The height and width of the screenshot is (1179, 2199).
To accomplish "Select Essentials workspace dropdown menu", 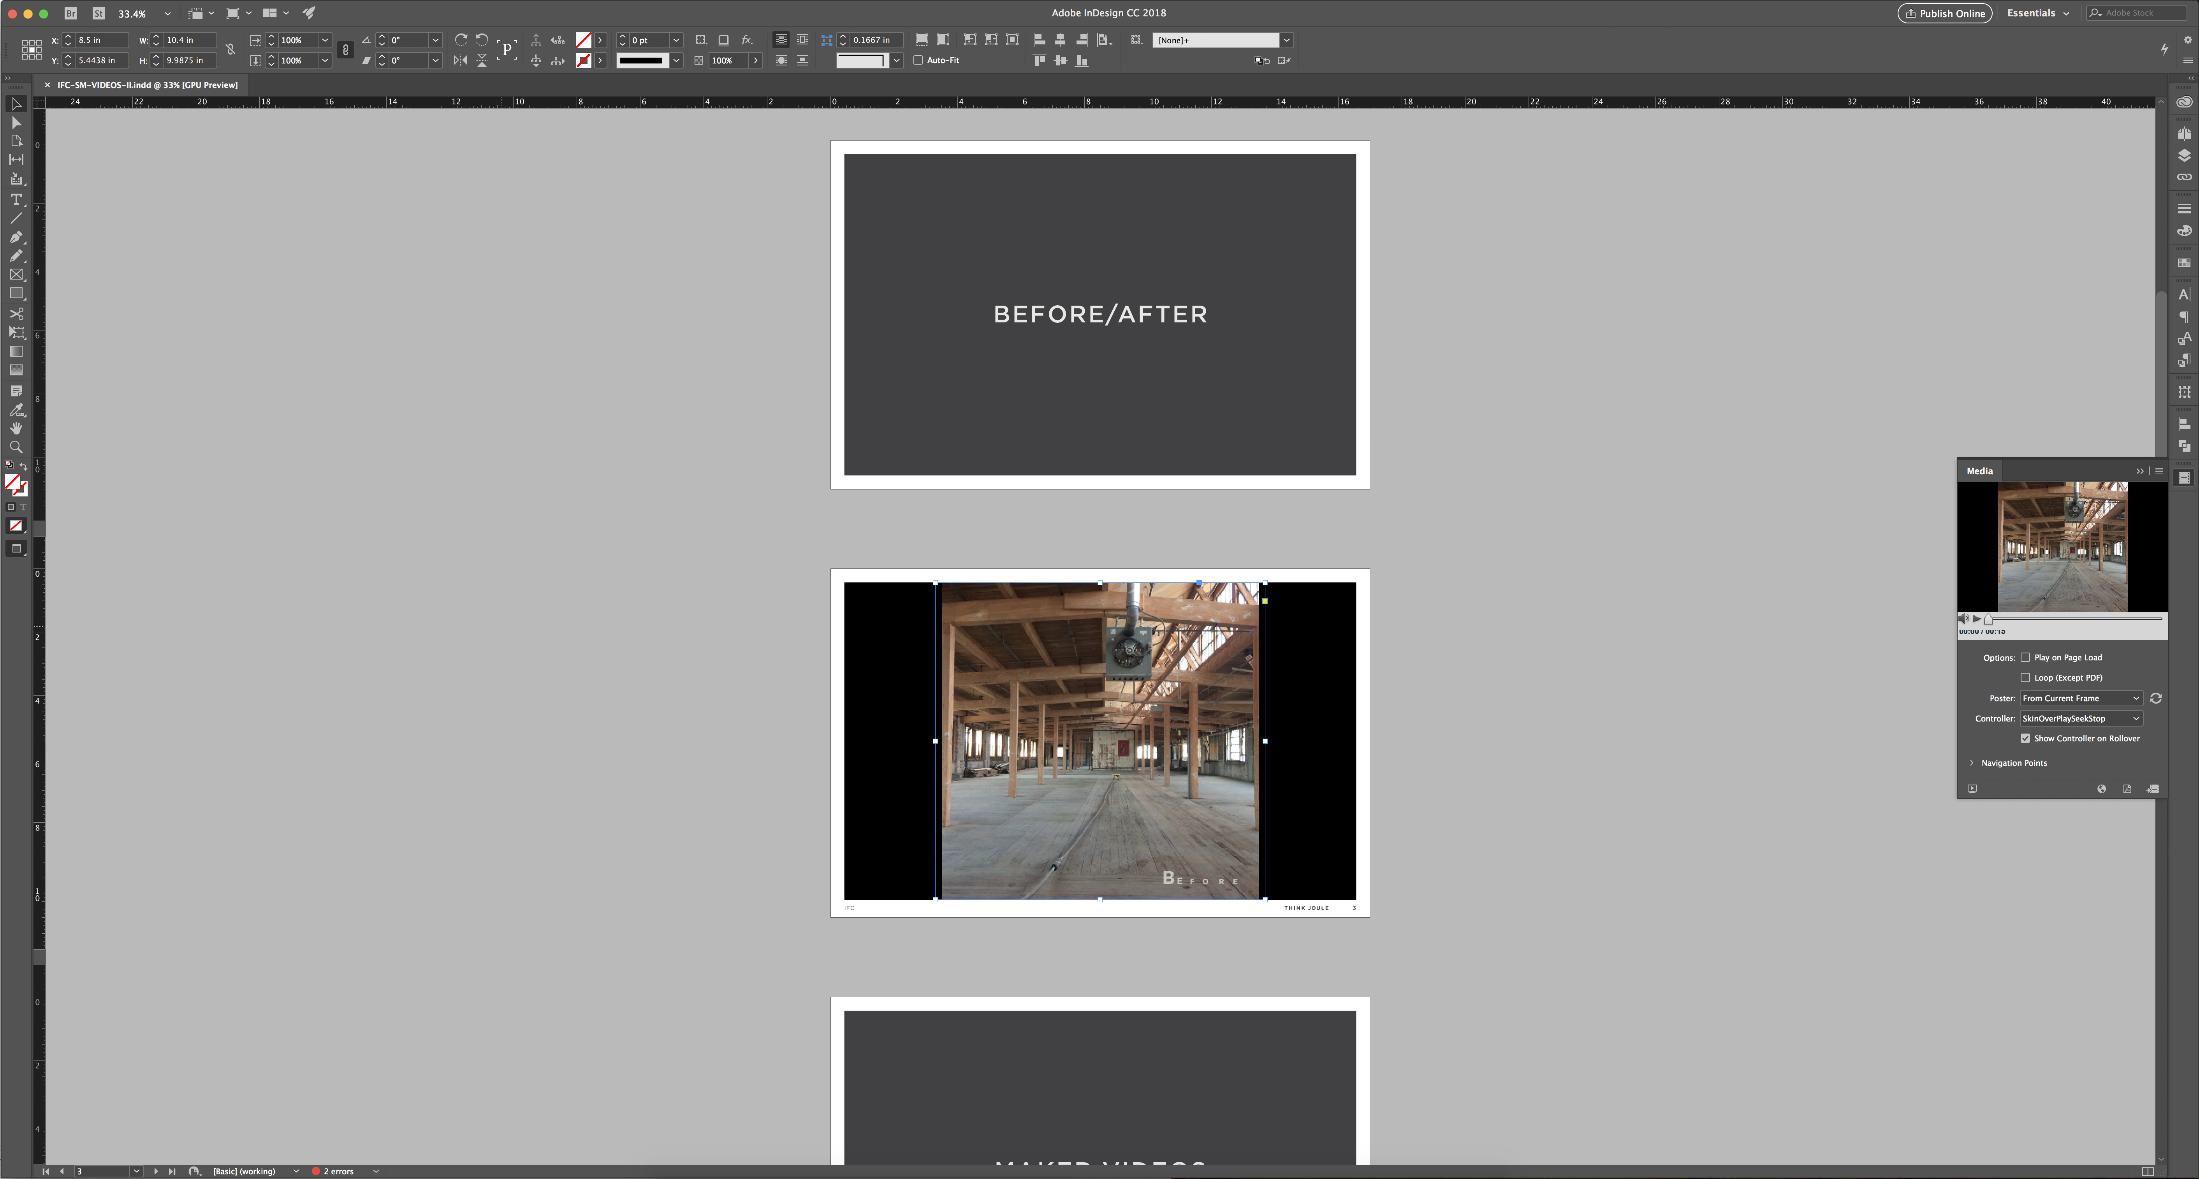I will 2037,13.
